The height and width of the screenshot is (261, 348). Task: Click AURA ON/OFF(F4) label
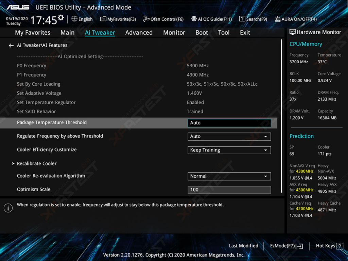[x=299, y=19]
